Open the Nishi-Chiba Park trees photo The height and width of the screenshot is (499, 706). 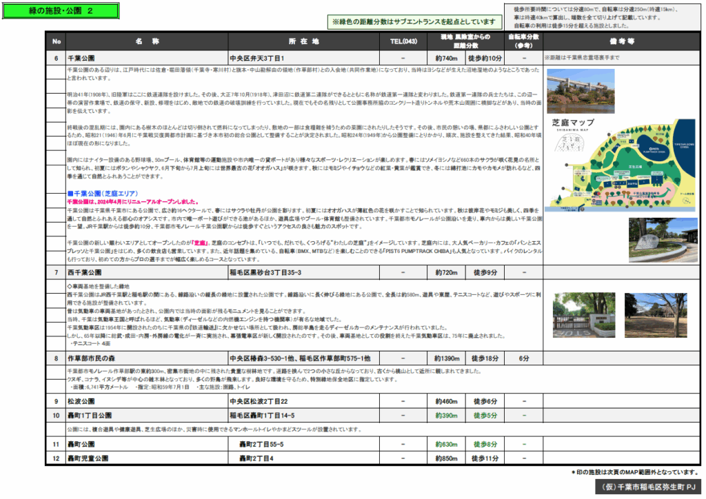656,315
